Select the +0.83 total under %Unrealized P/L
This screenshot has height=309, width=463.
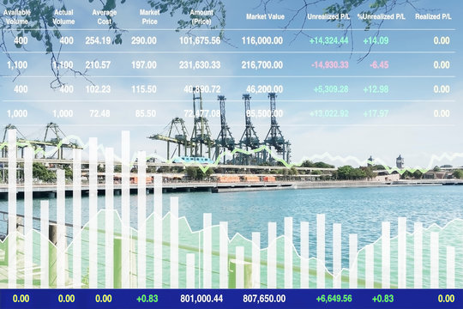(382, 299)
